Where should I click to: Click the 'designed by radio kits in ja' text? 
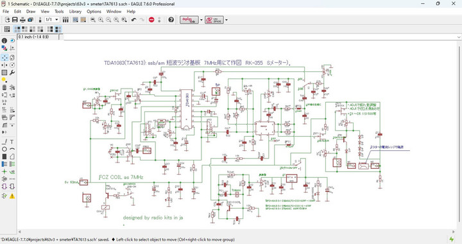(x=153, y=218)
